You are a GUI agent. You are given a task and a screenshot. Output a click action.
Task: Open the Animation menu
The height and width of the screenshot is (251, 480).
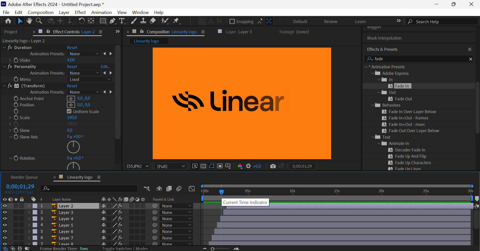tap(101, 12)
